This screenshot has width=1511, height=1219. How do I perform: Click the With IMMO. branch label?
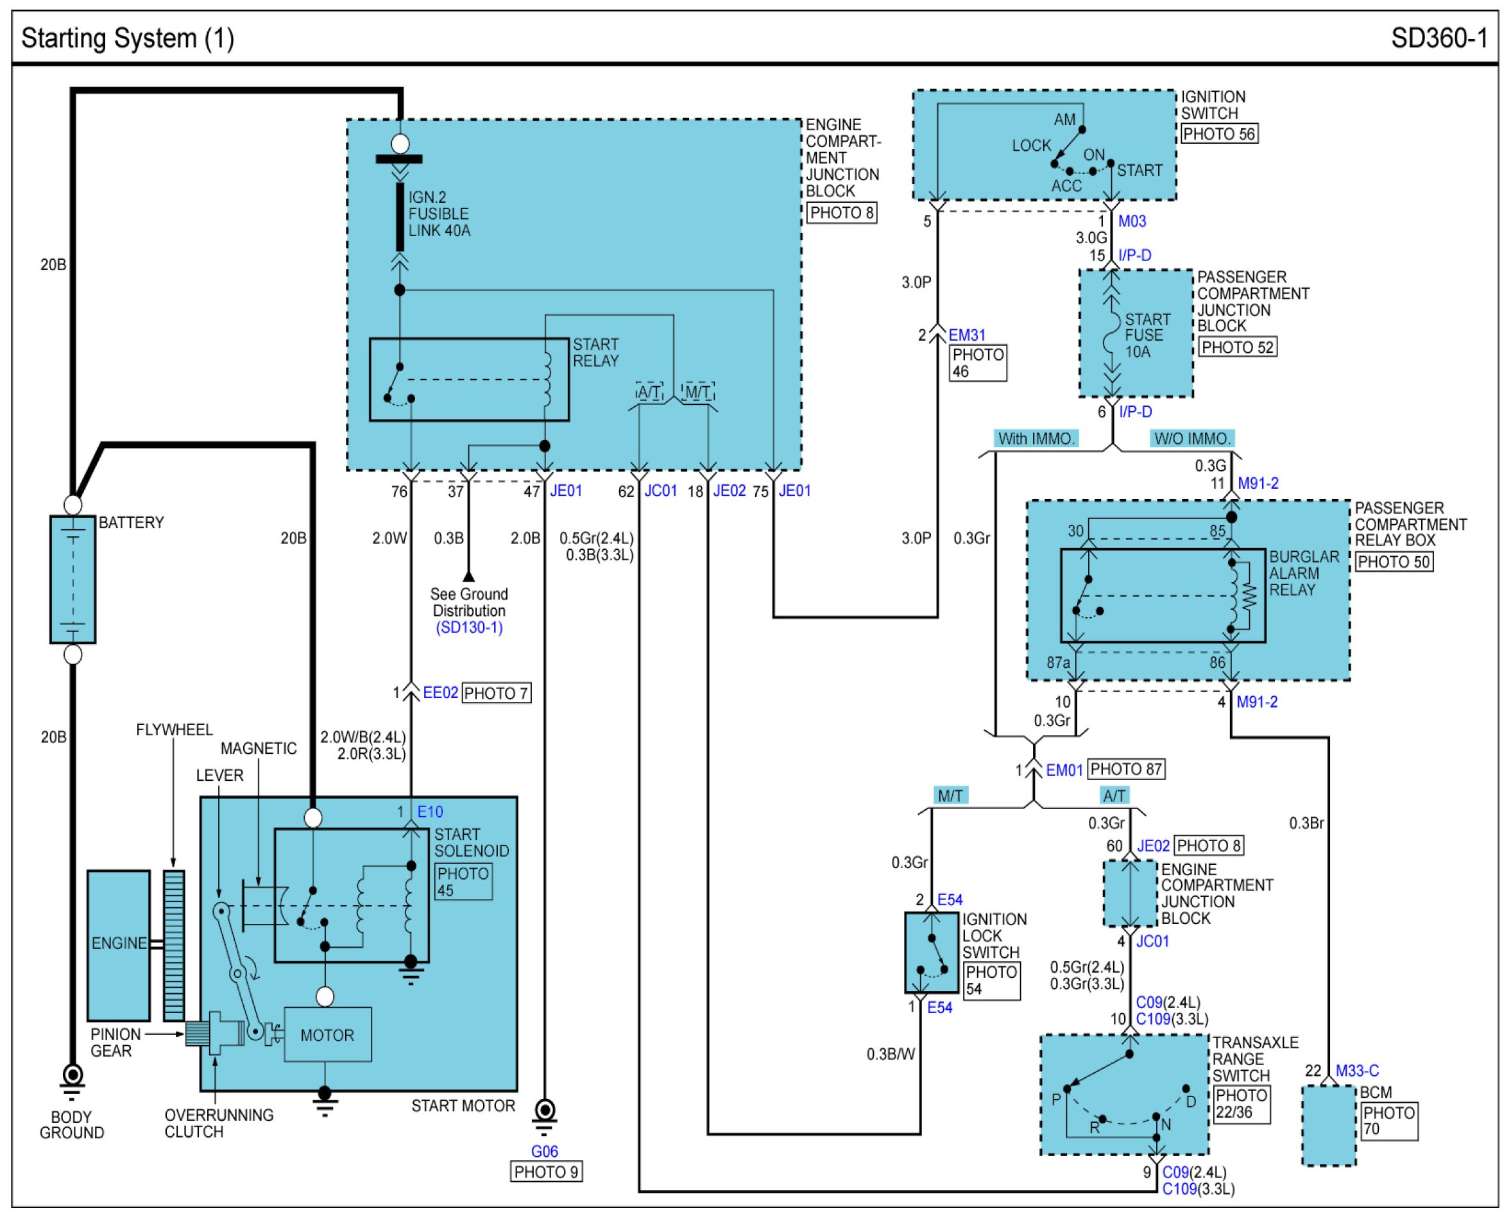click(1036, 439)
